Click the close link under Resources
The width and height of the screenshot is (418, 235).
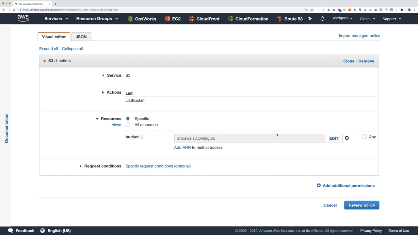coord(116,125)
